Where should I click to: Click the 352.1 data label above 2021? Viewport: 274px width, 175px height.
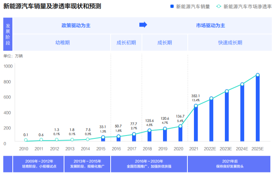[x=195, y=96]
